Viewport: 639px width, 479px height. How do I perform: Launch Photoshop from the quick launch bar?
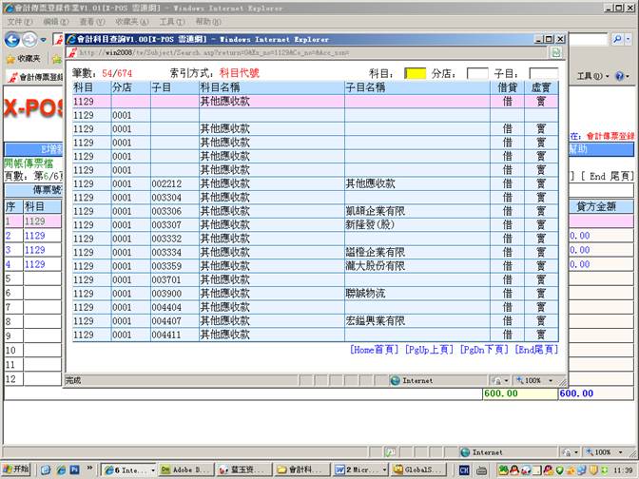(73, 469)
